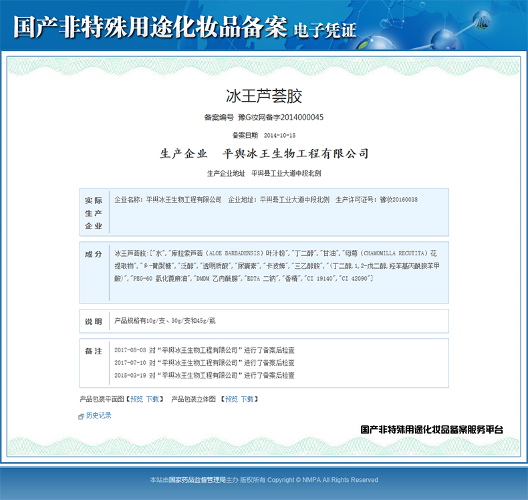Click the 2017-07-10 inspection remark

tap(205, 362)
